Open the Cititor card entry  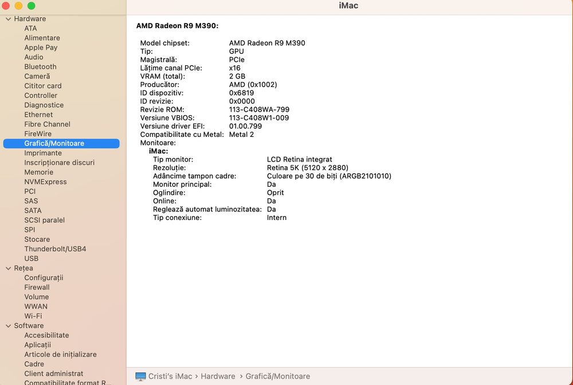tap(43, 86)
